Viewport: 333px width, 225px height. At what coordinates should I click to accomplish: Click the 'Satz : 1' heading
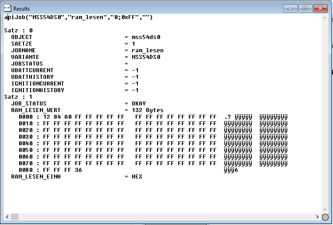18,97
